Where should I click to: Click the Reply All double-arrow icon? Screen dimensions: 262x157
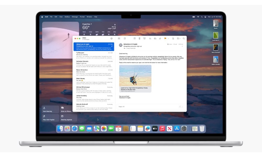pyautogui.click(x=155, y=38)
